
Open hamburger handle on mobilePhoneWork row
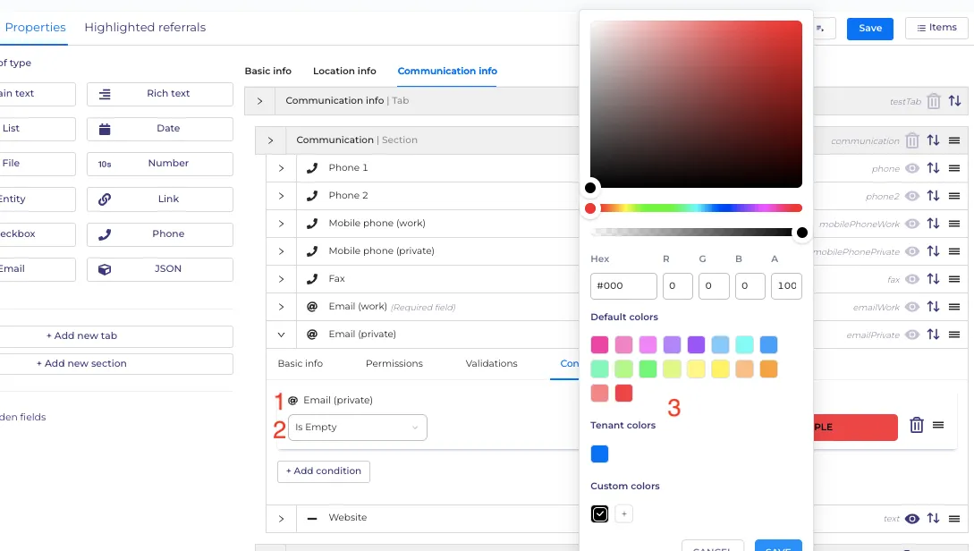[x=954, y=224]
